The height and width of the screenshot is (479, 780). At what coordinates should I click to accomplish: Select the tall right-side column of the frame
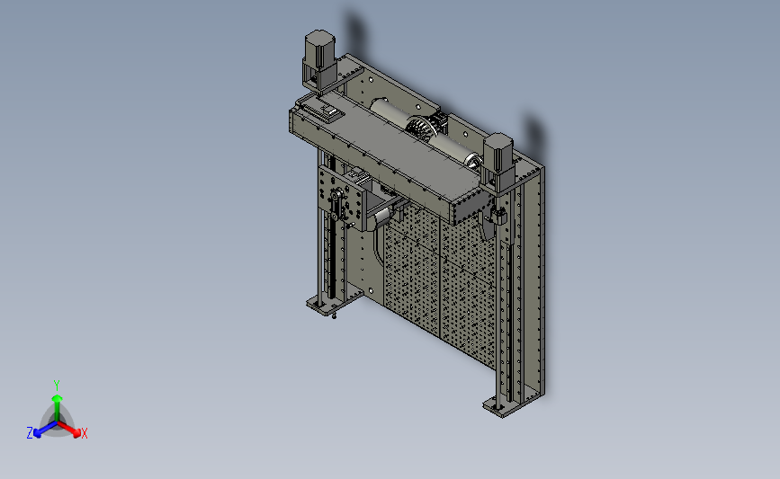pos(533,283)
